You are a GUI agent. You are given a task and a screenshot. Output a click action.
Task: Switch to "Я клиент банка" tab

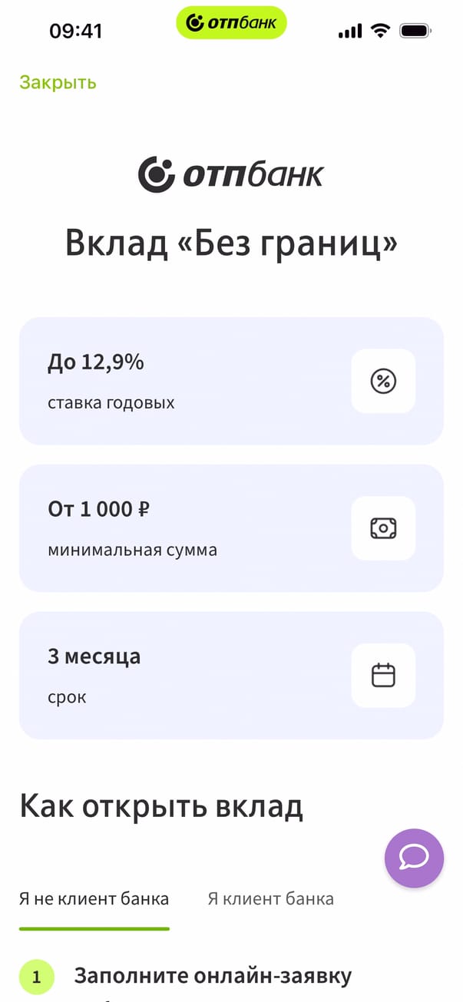pos(270,898)
